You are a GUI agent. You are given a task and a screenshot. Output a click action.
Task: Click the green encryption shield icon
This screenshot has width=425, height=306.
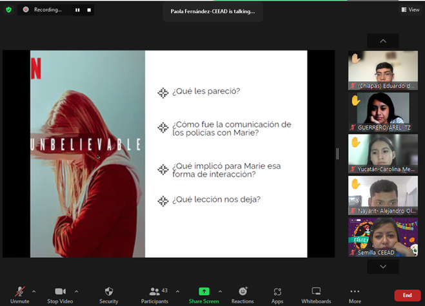8,10
